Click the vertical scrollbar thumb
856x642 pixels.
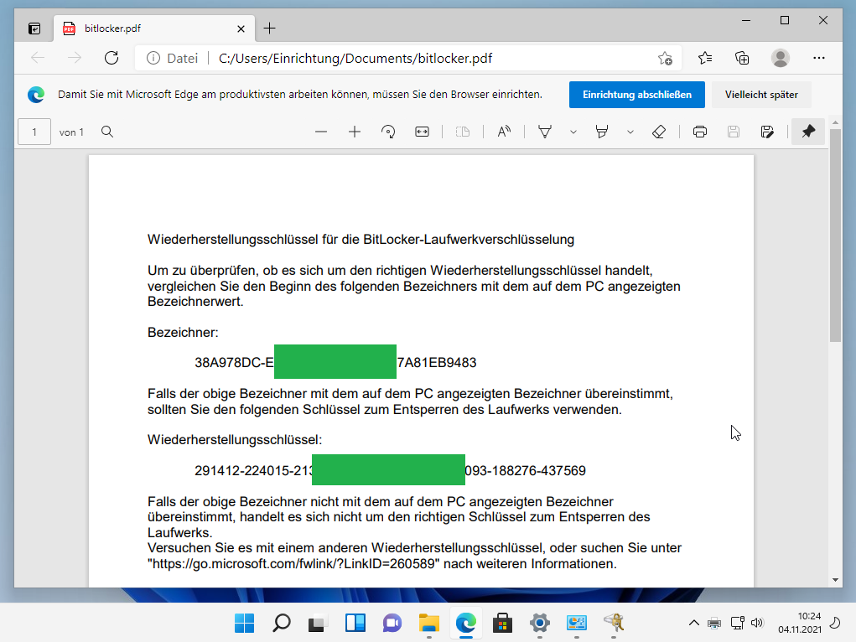click(835, 236)
